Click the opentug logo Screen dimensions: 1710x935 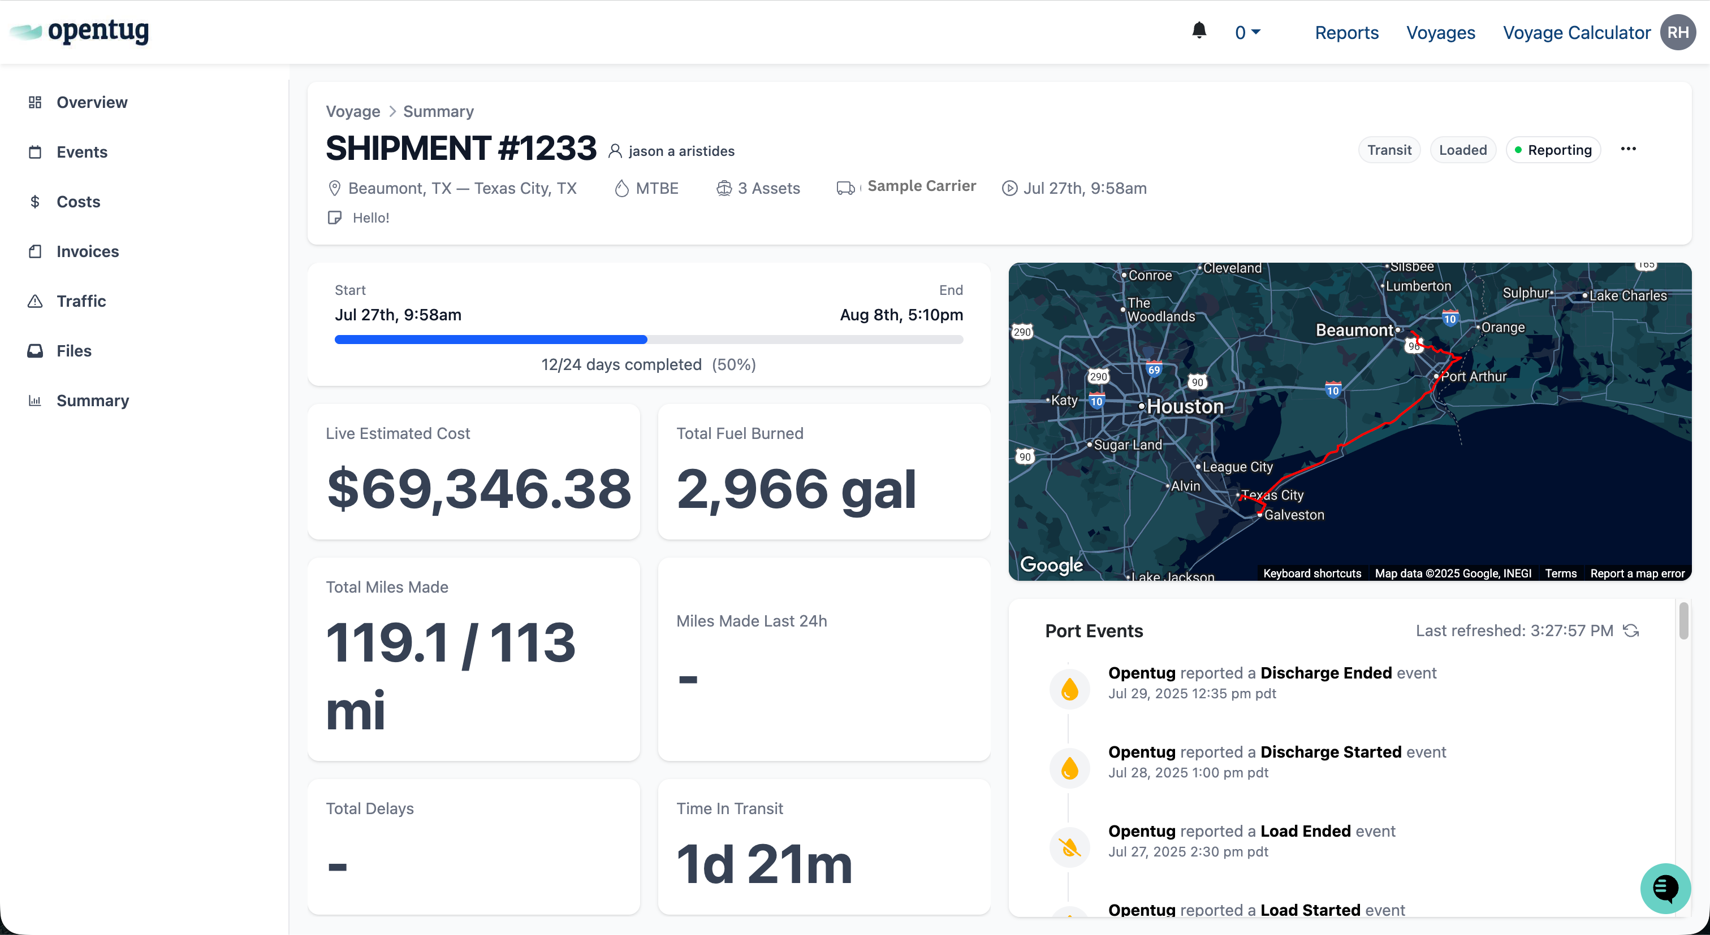point(80,31)
